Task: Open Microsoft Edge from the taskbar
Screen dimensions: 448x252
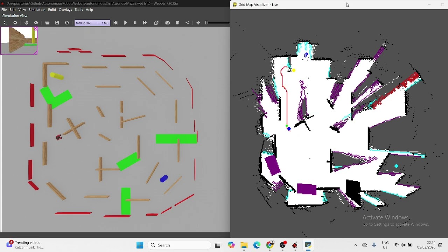Action: 257,245
